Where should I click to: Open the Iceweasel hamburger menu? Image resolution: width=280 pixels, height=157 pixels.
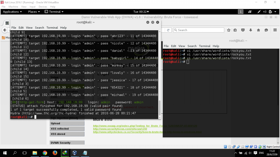click(x=275, y=30)
